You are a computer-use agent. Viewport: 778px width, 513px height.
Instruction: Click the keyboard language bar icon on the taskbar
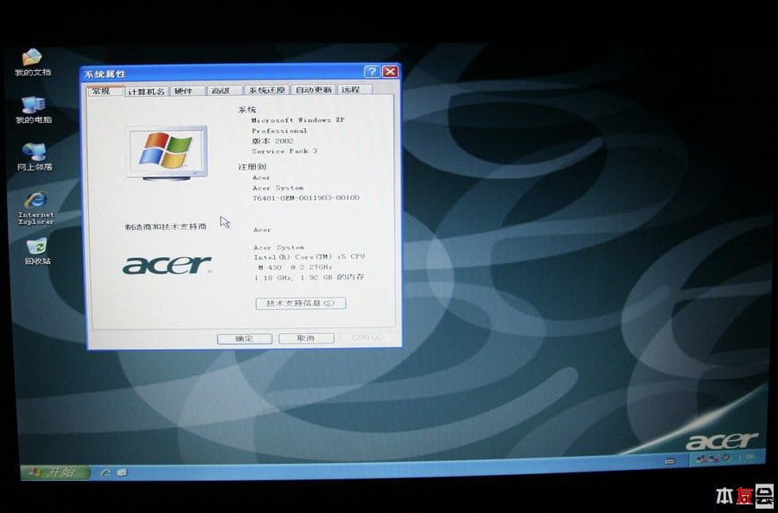pyautogui.click(x=669, y=461)
